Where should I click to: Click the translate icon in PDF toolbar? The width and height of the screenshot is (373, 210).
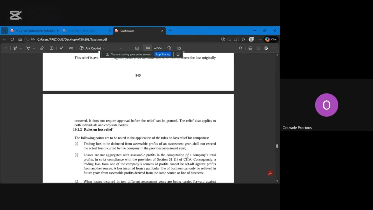click(x=71, y=48)
